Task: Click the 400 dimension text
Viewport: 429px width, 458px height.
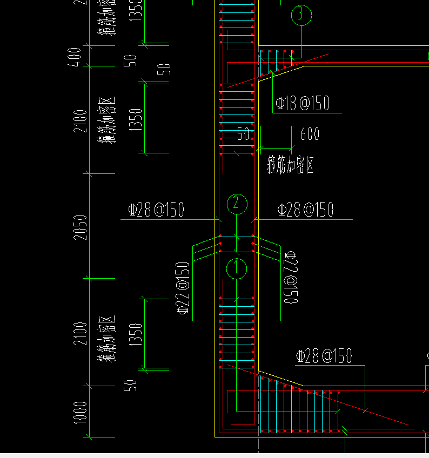Action: [x=74, y=57]
